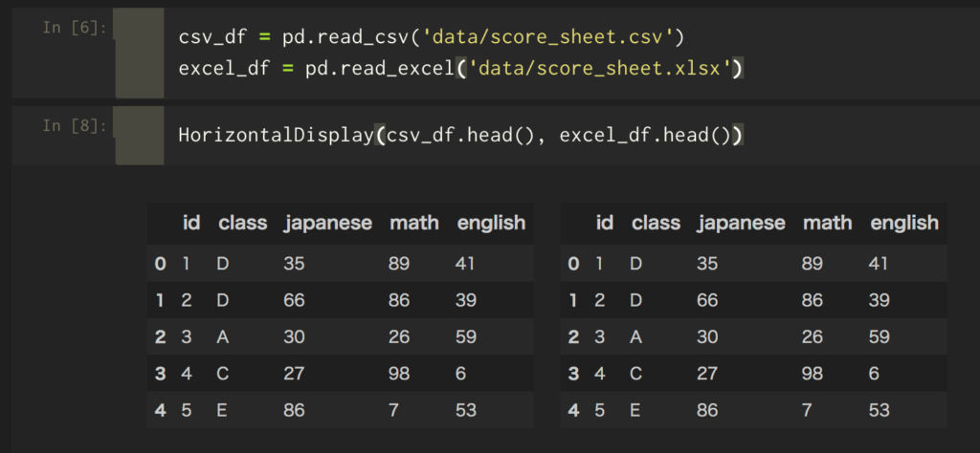The height and width of the screenshot is (453, 980).
Task: Click the In [8] cell prompt label
Action: pyautogui.click(x=75, y=125)
